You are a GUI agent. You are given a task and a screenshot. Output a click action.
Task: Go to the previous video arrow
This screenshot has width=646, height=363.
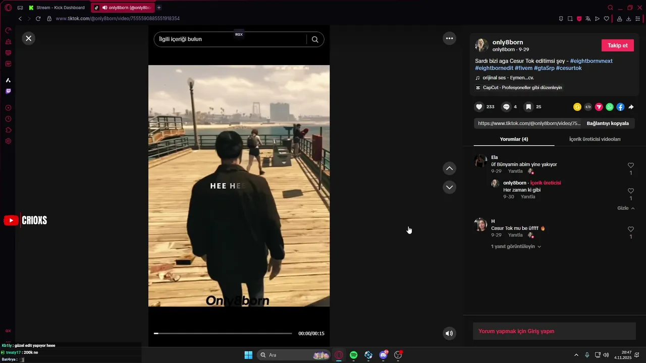(x=449, y=168)
